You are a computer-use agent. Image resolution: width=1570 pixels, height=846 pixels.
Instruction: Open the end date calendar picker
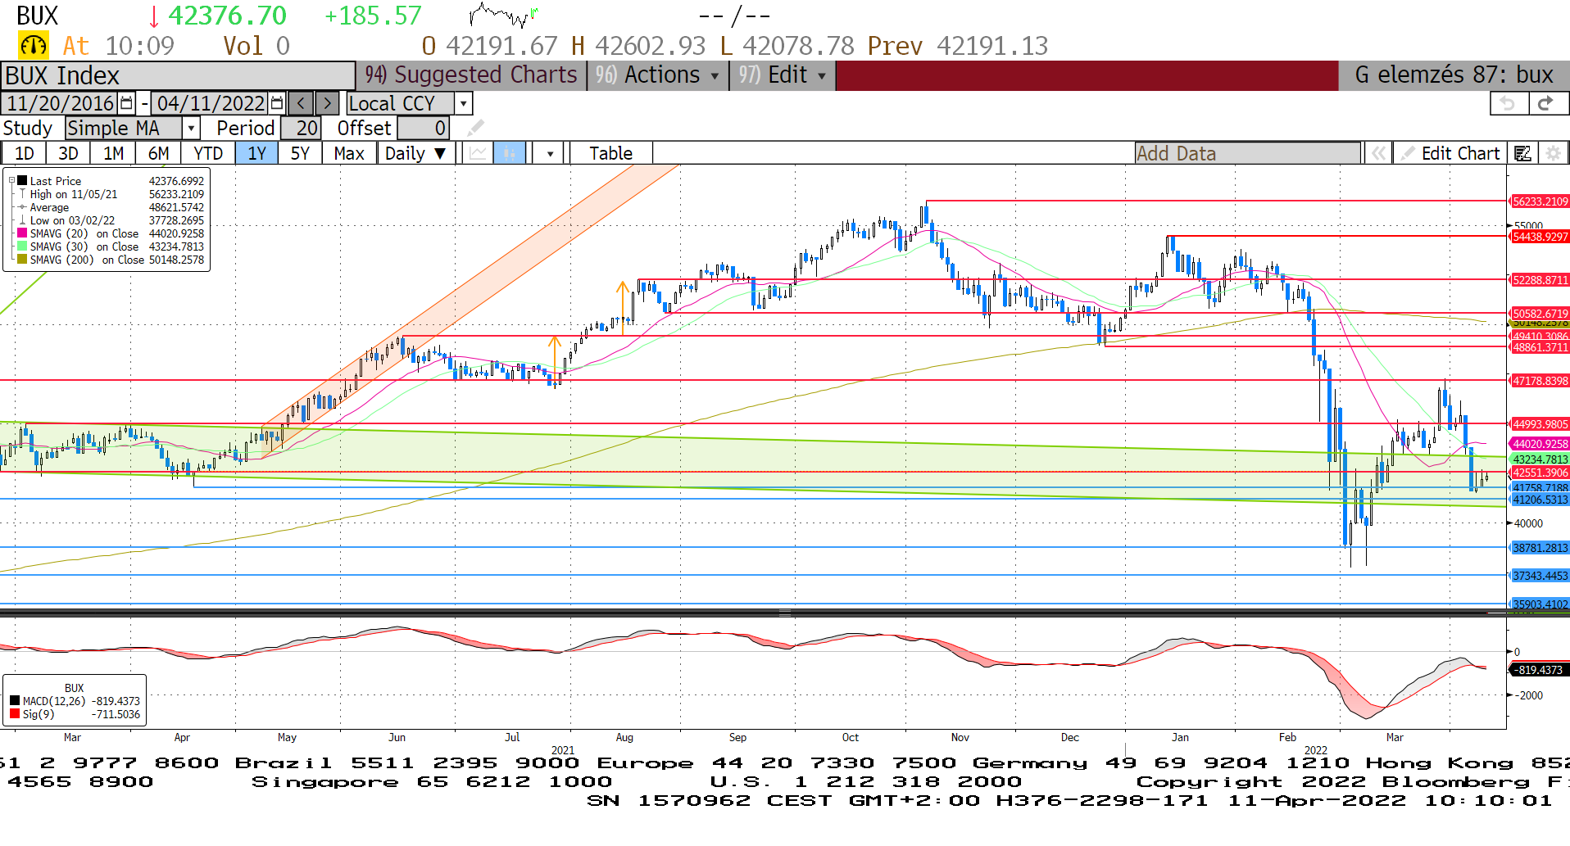(277, 103)
